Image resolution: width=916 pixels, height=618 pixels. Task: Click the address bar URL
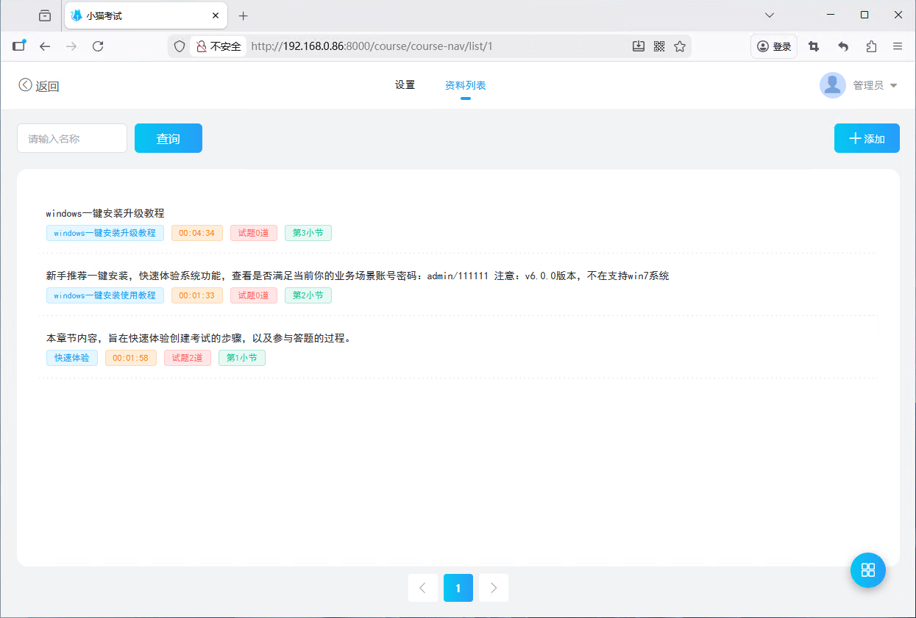pos(372,46)
